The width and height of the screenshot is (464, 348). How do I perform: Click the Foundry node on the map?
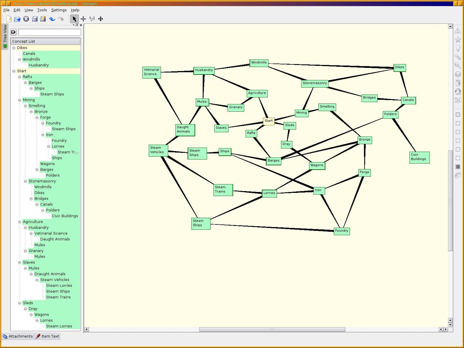point(342,231)
